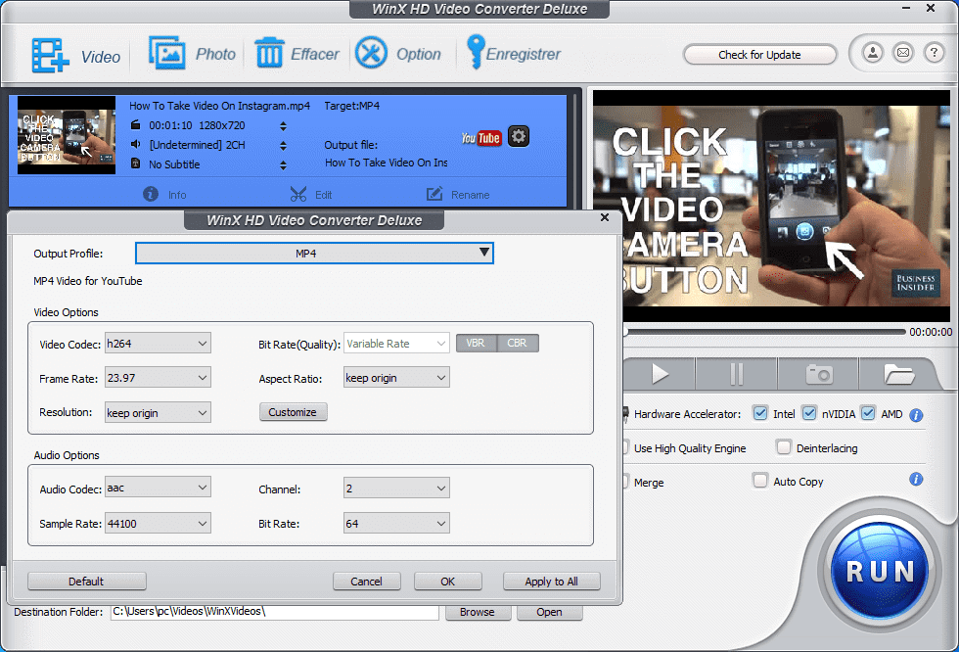
Task: Play the preview video
Action: click(660, 374)
